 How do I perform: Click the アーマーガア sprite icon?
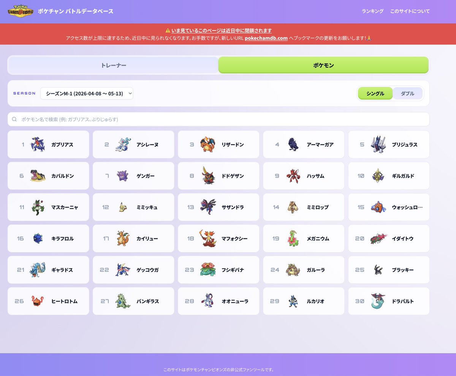click(x=293, y=144)
